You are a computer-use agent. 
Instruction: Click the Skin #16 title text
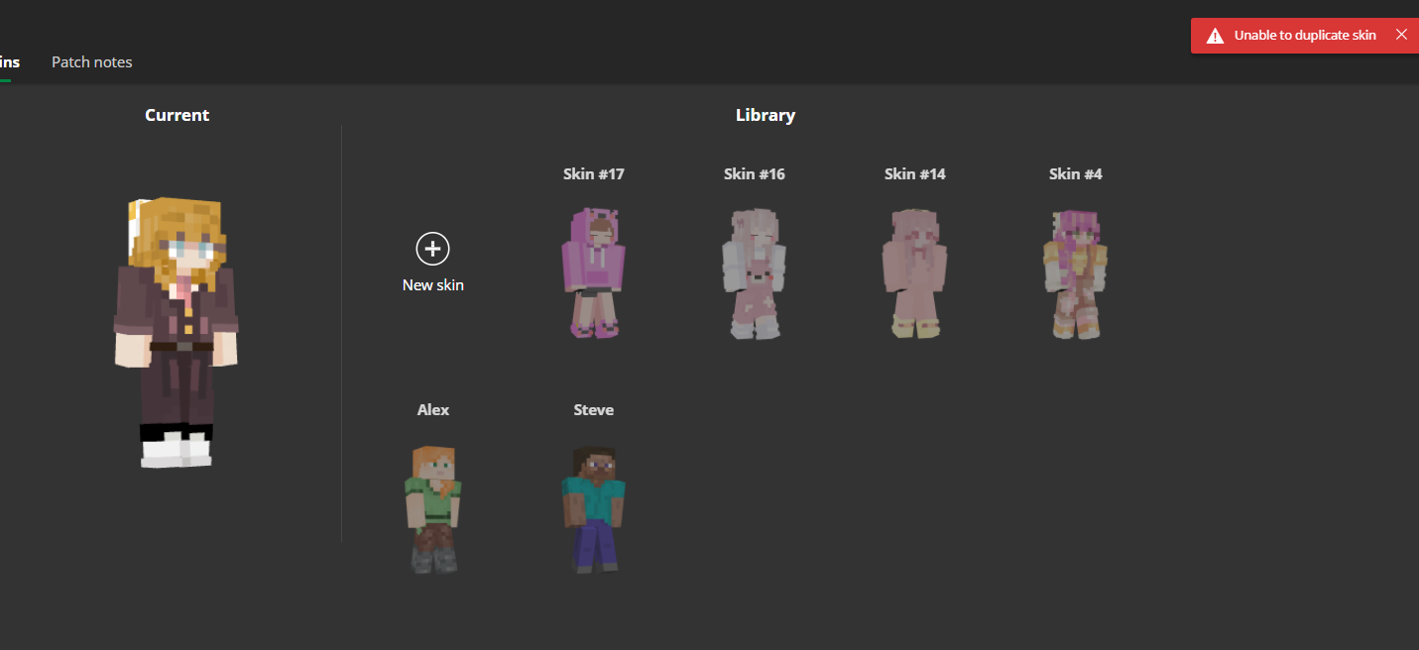click(x=755, y=174)
